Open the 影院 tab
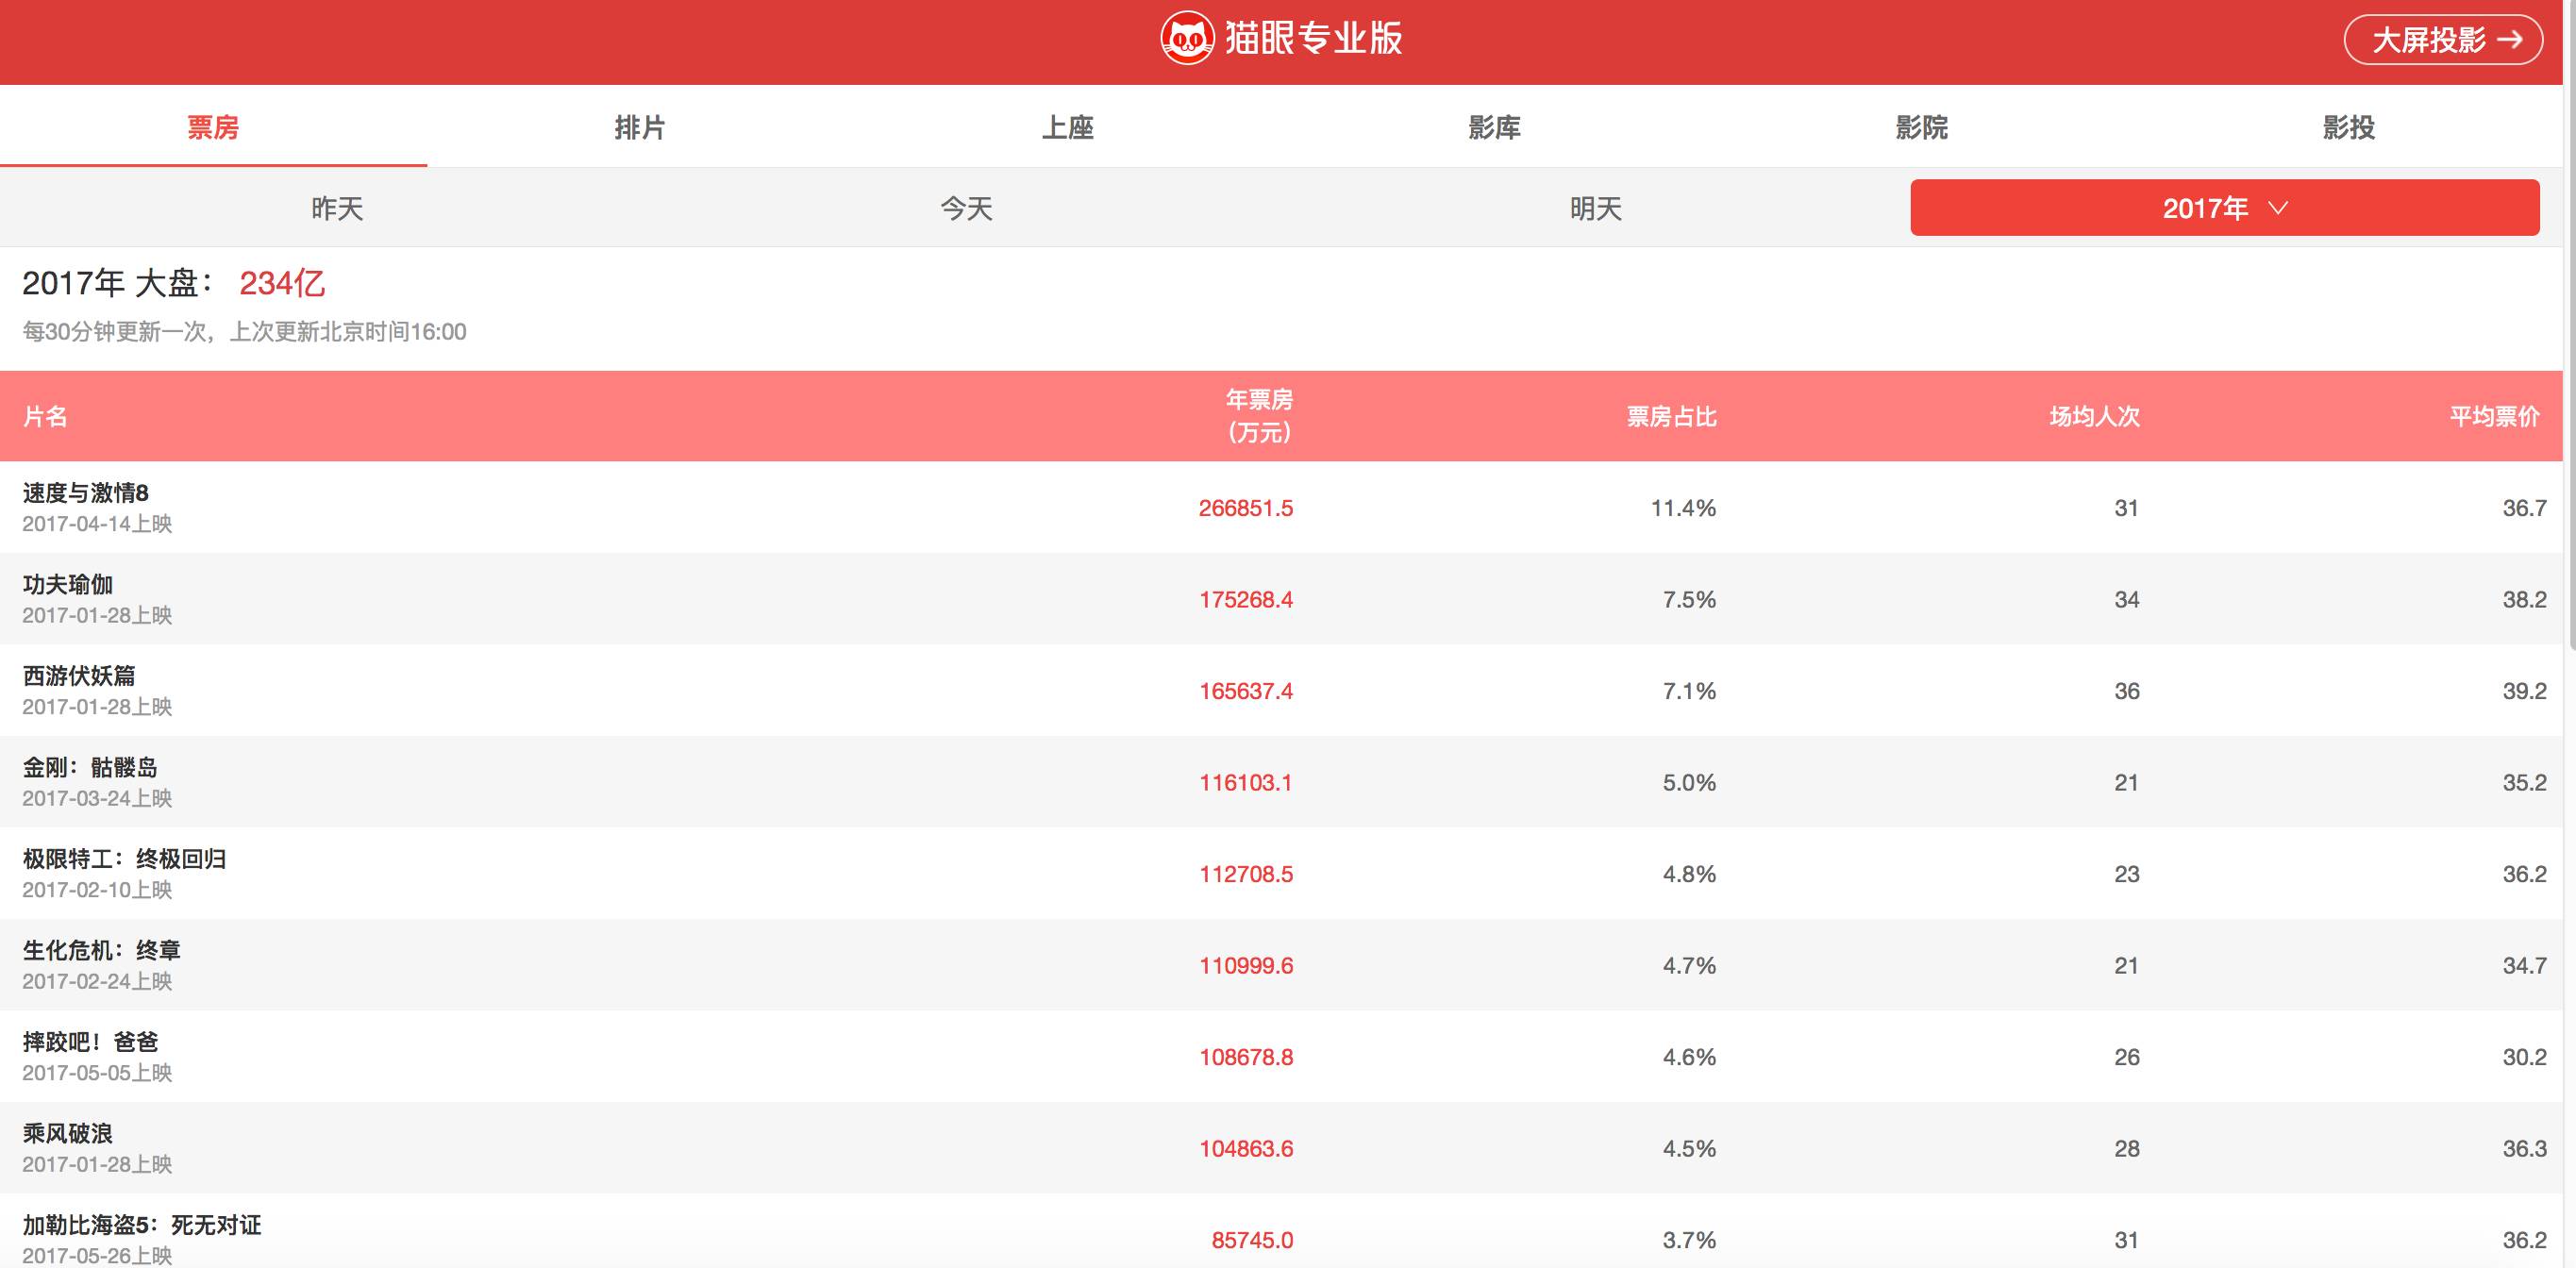 pos(1921,128)
